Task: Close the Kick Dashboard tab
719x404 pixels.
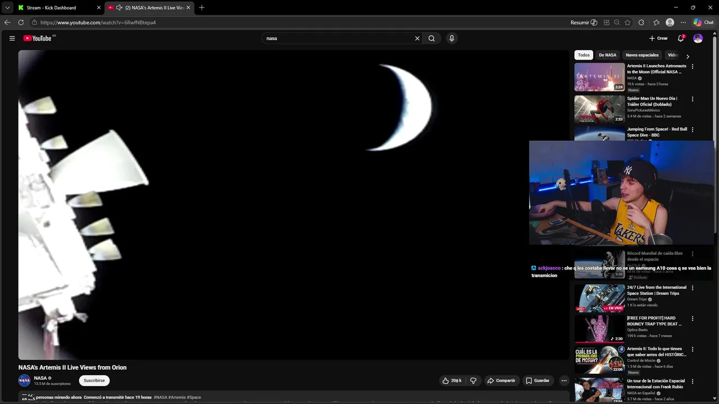Action: 99,8
